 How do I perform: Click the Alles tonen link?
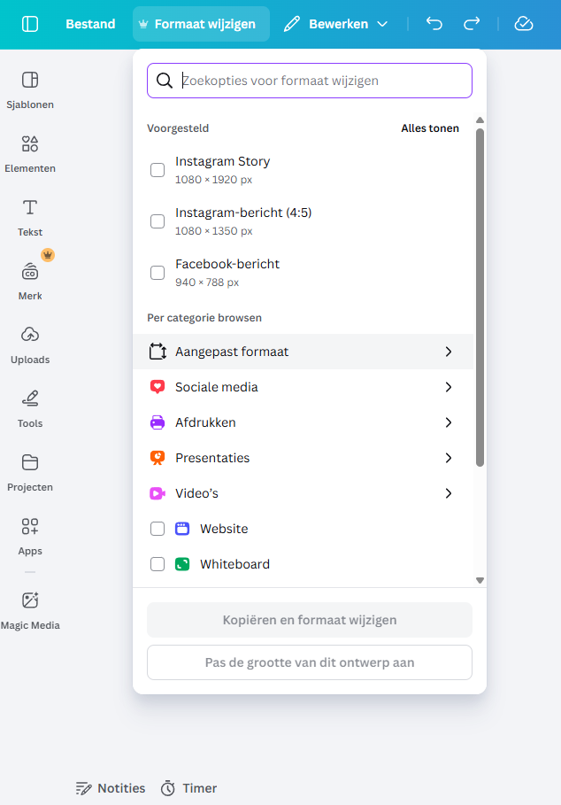pos(430,128)
